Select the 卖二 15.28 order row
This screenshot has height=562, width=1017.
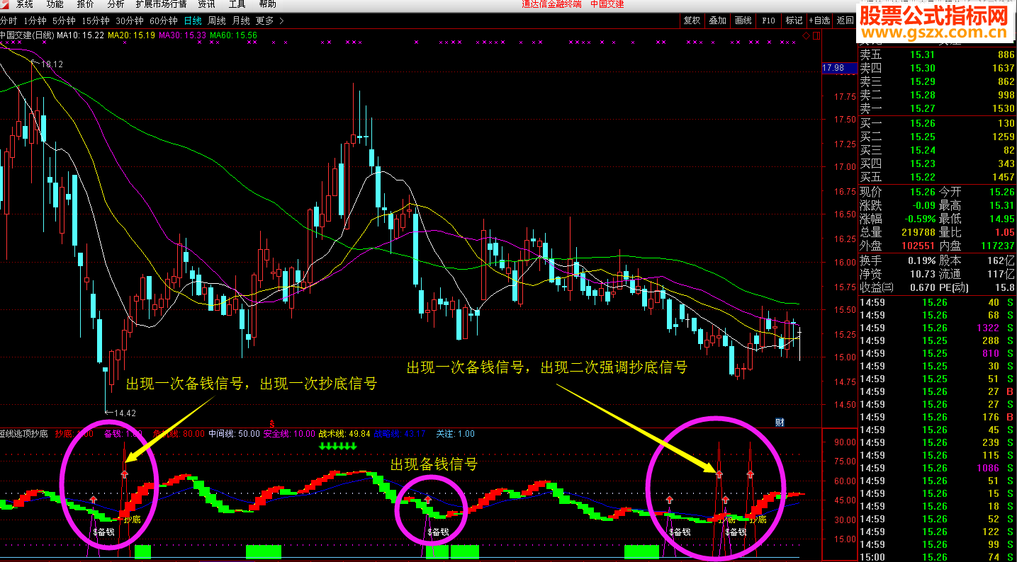click(x=937, y=96)
